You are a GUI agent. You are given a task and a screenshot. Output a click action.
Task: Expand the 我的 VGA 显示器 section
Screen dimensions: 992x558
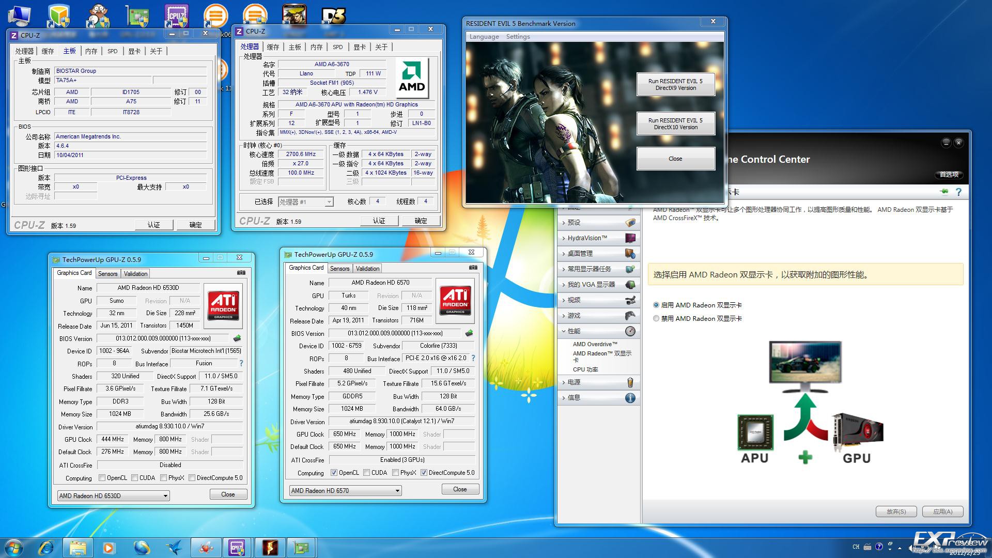click(x=598, y=285)
